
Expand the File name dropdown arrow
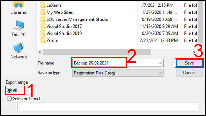tap(160, 63)
